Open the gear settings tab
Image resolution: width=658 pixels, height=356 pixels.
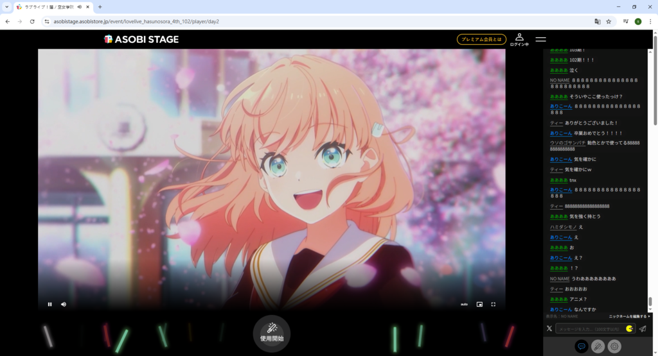click(614, 346)
